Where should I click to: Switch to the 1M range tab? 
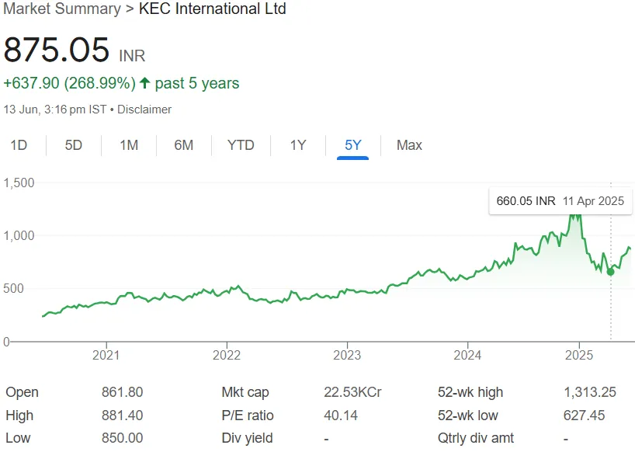tap(129, 145)
